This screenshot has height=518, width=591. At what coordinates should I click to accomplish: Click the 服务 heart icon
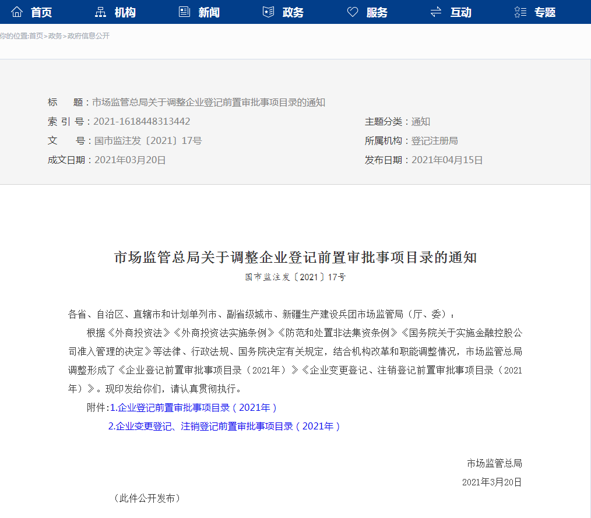point(353,12)
